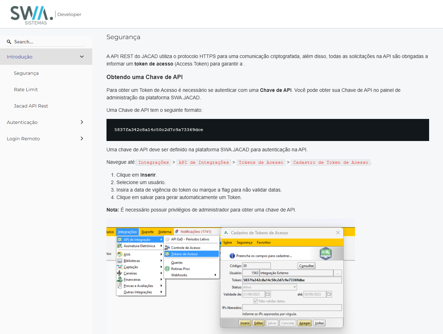Open the Status Ativo dropdown

pyautogui.click(x=270, y=287)
